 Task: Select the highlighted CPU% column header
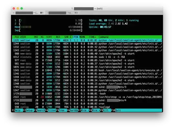[x=75, y=37]
